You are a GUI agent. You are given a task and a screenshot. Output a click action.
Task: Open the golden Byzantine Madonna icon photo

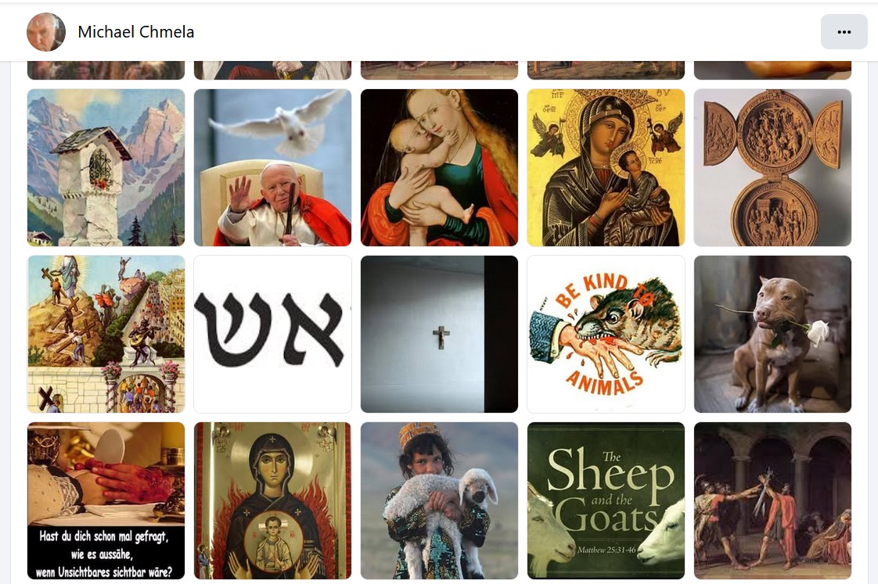(x=606, y=167)
